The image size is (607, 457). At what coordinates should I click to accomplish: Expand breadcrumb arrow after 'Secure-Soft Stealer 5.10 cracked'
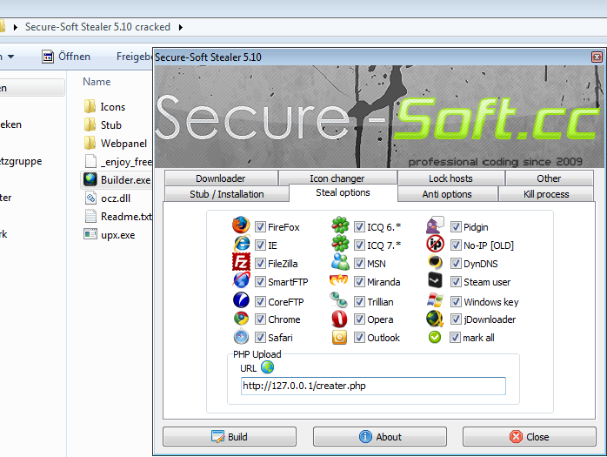click(180, 27)
